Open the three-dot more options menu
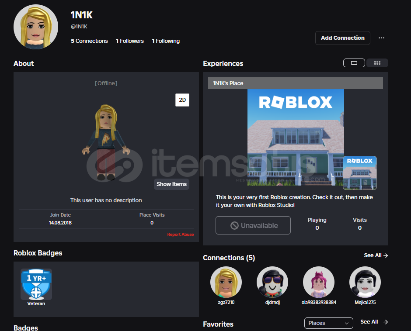Image resolution: width=411 pixels, height=331 pixels. tap(381, 38)
